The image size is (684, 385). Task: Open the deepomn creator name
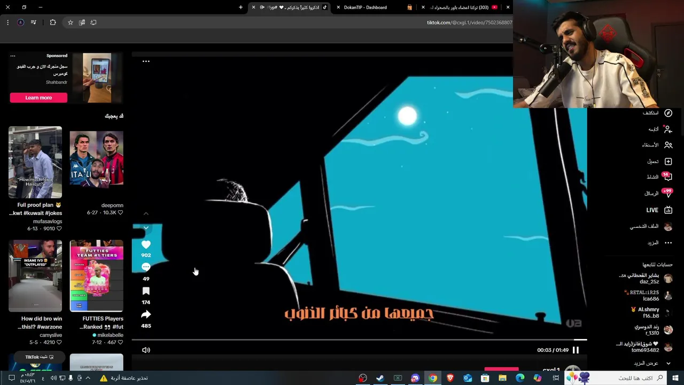coord(112,205)
